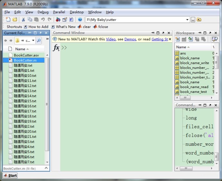Expand the BookCutter.m details panel
The height and width of the screenshot is (181, 222).
(x=46, y=168)
